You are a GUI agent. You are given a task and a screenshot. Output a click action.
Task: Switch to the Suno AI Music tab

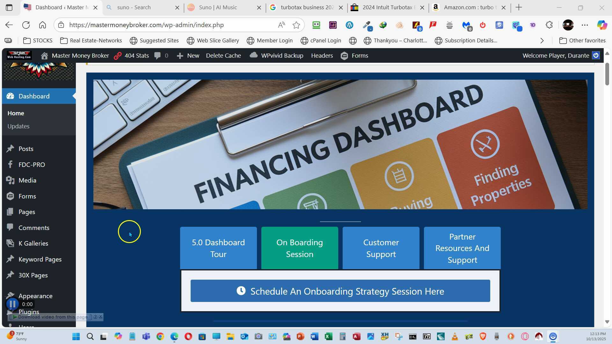[218, 7]
